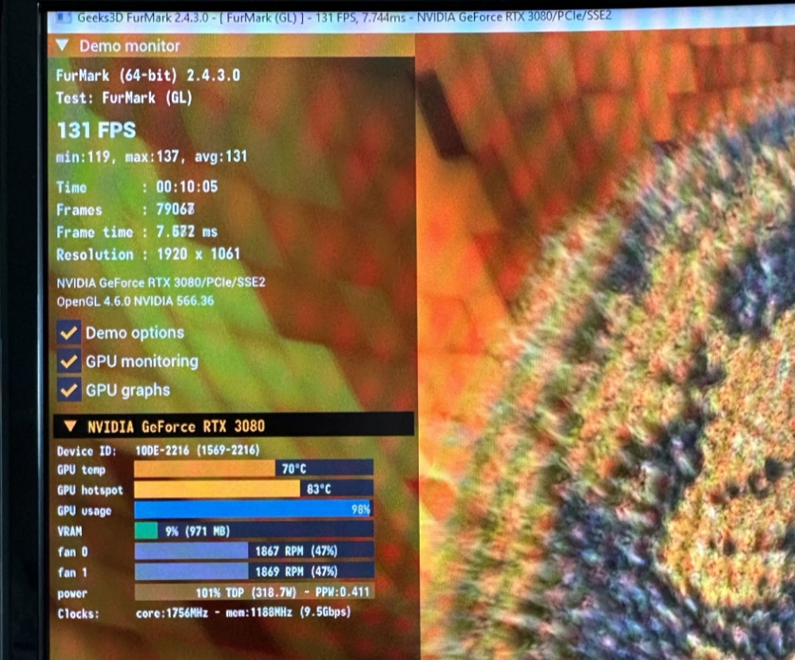Click the Clocks core and mem readout
This screenshot has height=660, width=795.
click(242, 613)
